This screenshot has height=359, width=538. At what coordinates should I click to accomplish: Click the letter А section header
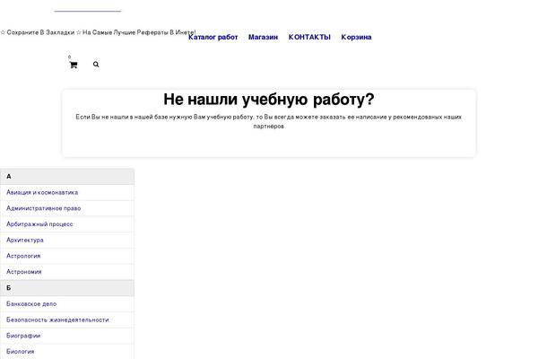(67, 177)
